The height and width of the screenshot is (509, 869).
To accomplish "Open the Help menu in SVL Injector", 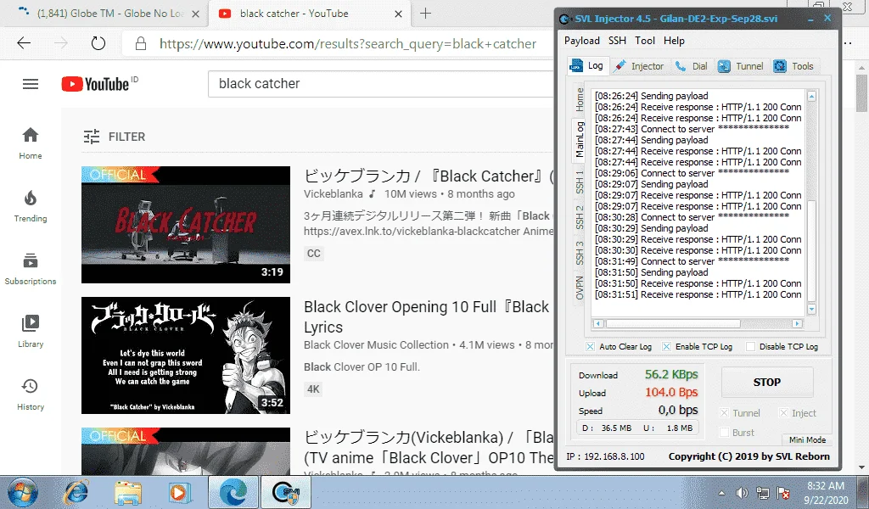I will (674, 41).
